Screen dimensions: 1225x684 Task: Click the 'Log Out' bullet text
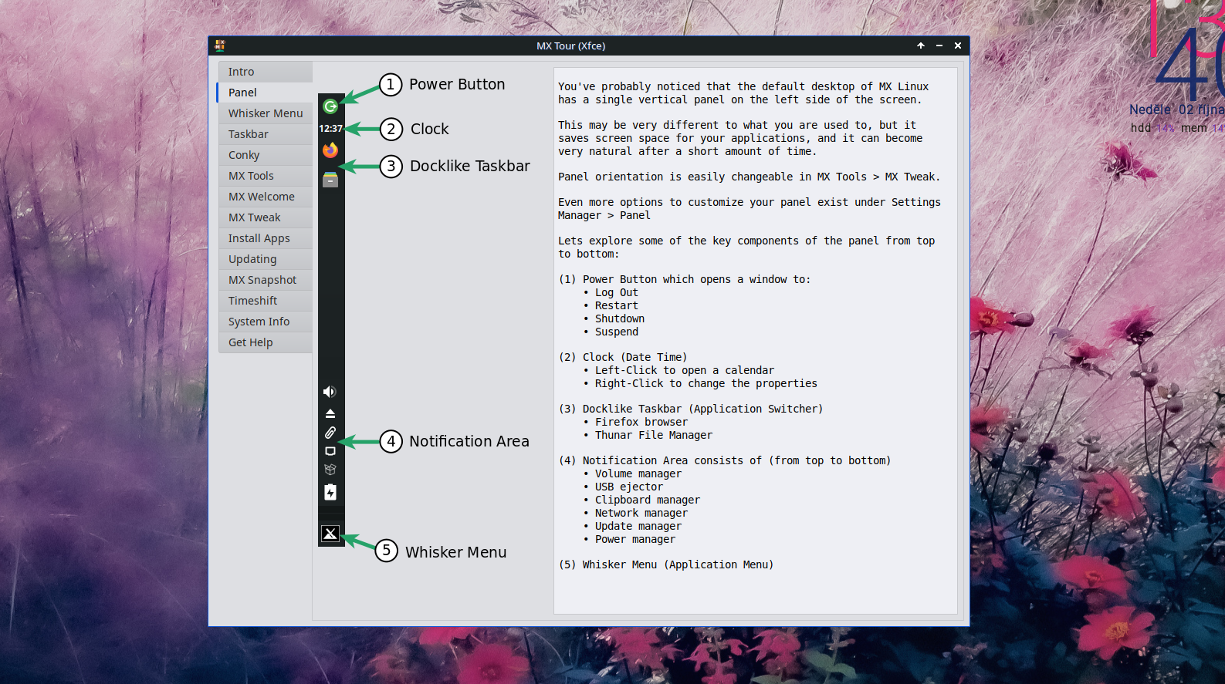pyautogui.click(x=617, y=292)
